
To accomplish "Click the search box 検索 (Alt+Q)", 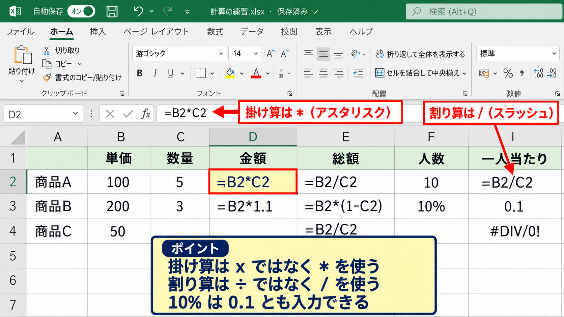I will click(484, 12).
